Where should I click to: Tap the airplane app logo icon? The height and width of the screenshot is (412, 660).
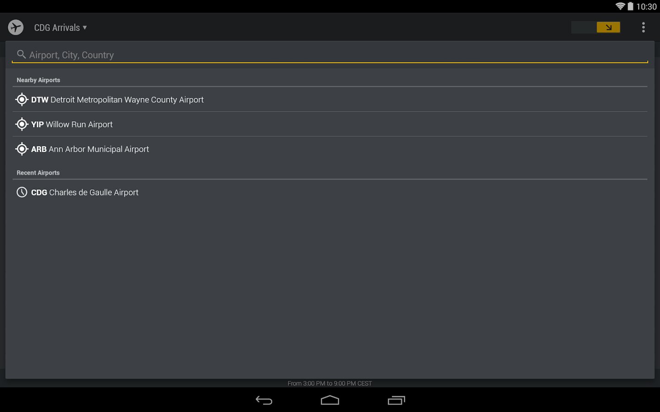tap(16, 27)
